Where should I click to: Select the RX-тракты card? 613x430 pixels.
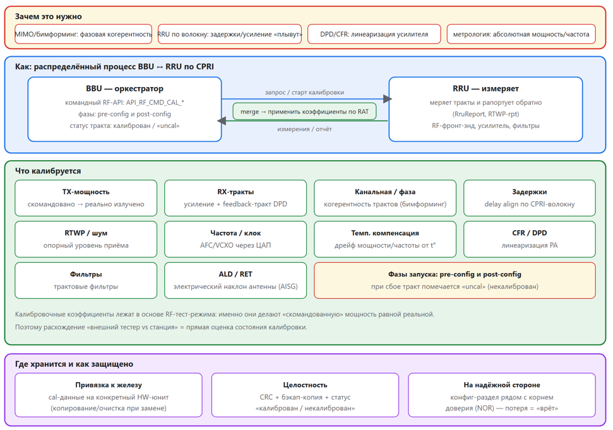pyautogui.click(x=235, y=198)
